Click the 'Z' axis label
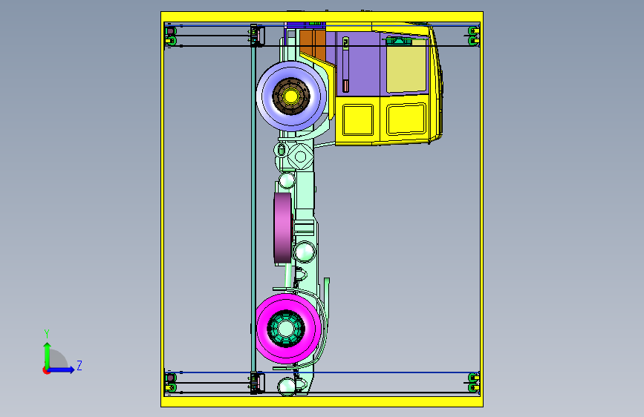 79,365
